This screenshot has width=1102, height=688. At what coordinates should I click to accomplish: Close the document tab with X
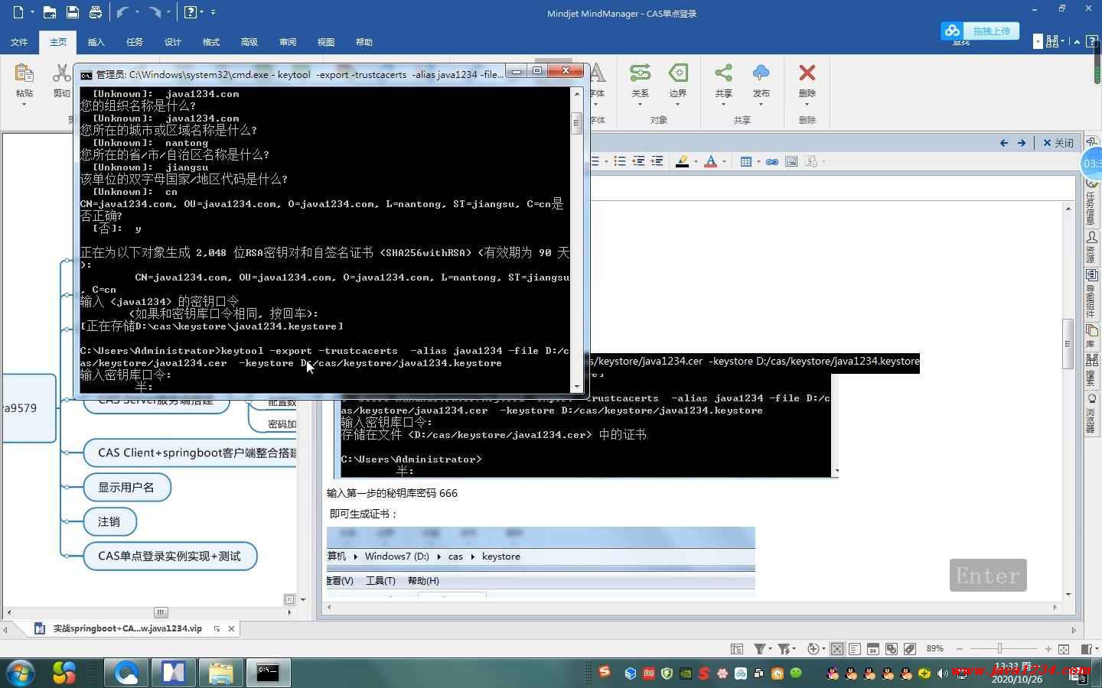[x=232, y=628]
